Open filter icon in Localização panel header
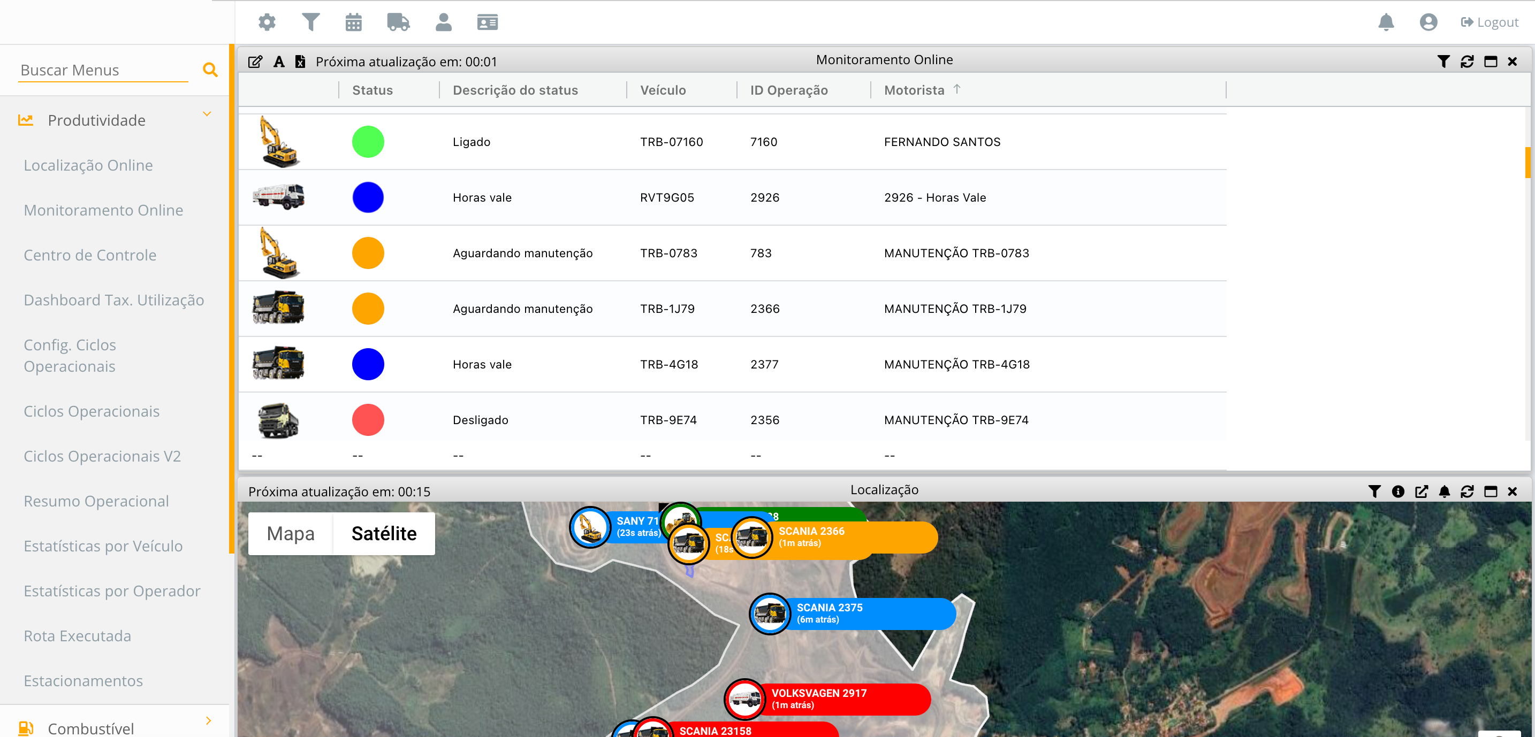The width and height of the screenshot is (1535, 737). tap(1374, 491)
